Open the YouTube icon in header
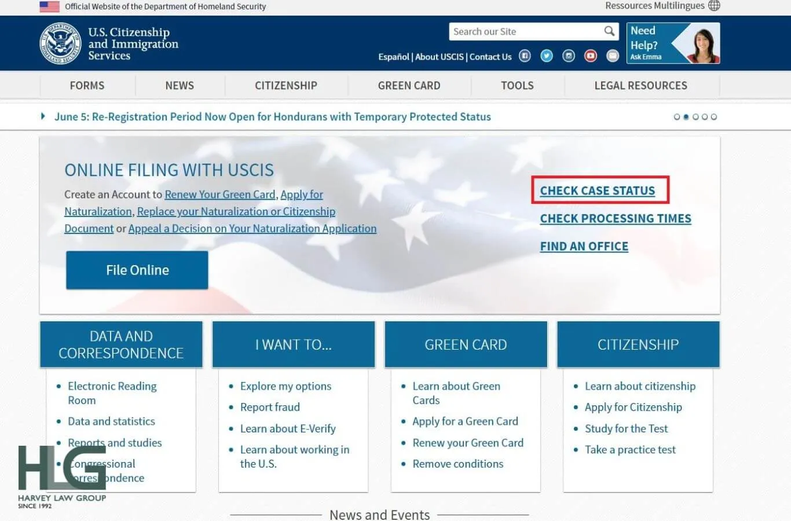This screenshot has height=521, width=791. click(x=591, y=56)
